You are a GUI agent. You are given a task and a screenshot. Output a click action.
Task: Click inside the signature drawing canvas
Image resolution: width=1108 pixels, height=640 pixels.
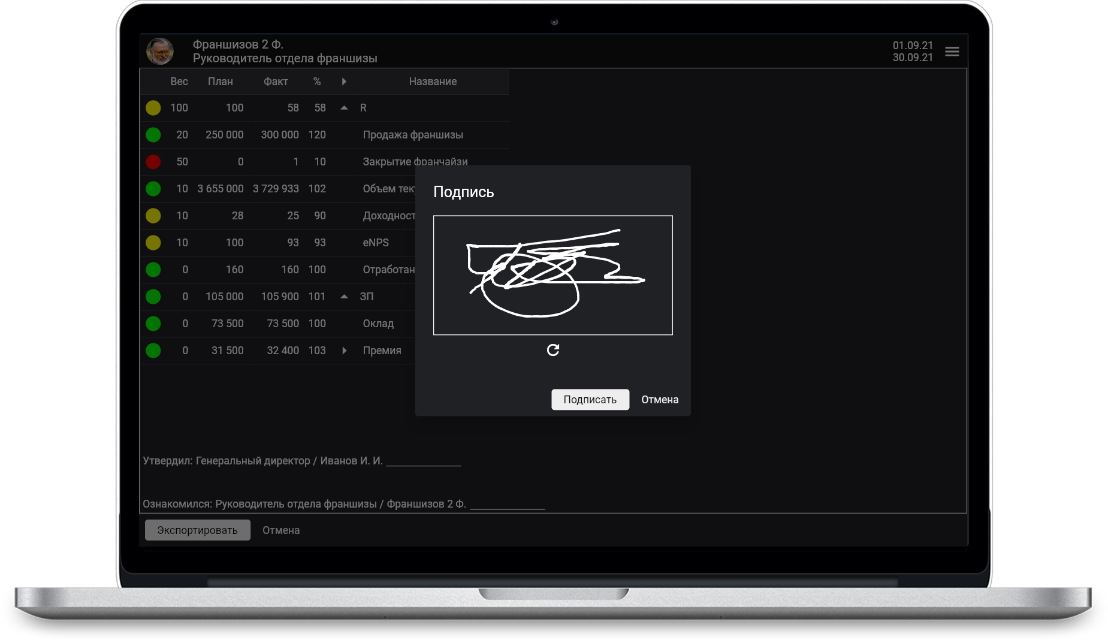point(553,275)
